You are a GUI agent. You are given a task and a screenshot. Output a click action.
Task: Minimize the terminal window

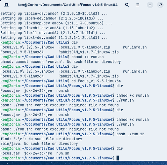pyautogui.click(x=150, y=5)
